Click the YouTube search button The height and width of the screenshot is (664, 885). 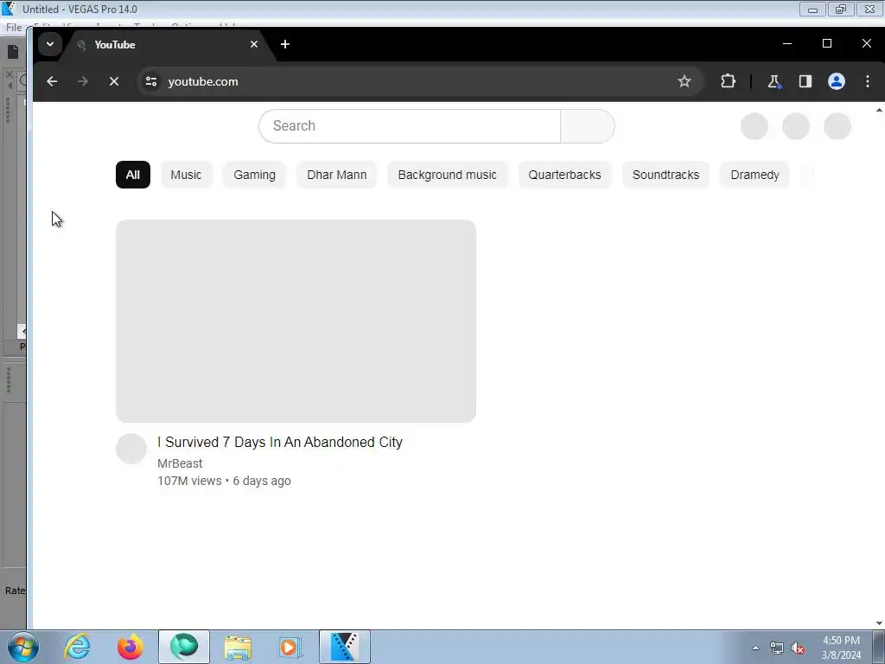tap(588, 126)
